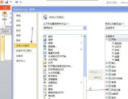The image size is (128, 99).
Task: Select the 动作 command icon
Action: (x=45, y=86)
